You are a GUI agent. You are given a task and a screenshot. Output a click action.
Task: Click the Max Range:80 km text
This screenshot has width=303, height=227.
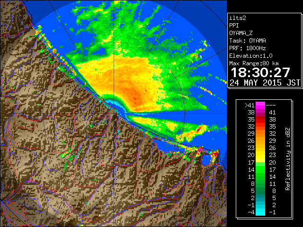254,63
